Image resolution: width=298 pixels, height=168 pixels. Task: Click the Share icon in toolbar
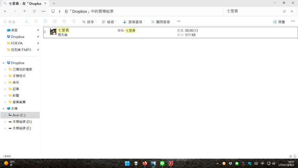click(64, 21)
